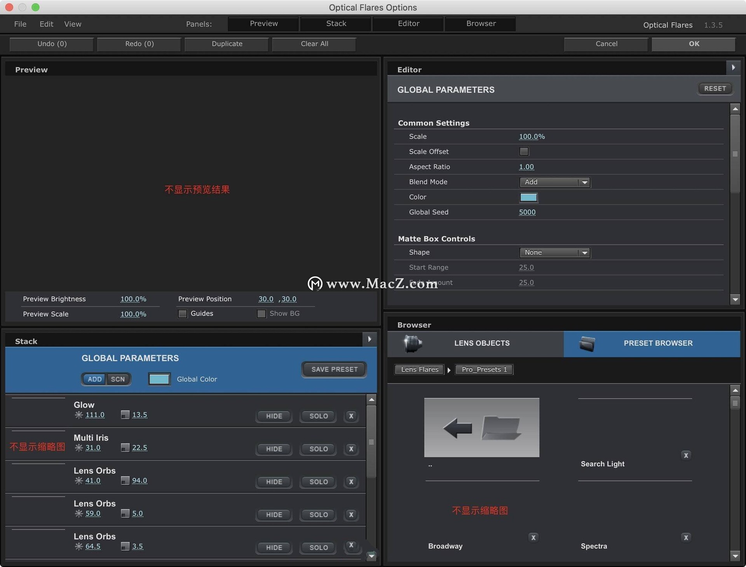Switch to the Stack panel tab
746x567 pixels.
[335, 23]
